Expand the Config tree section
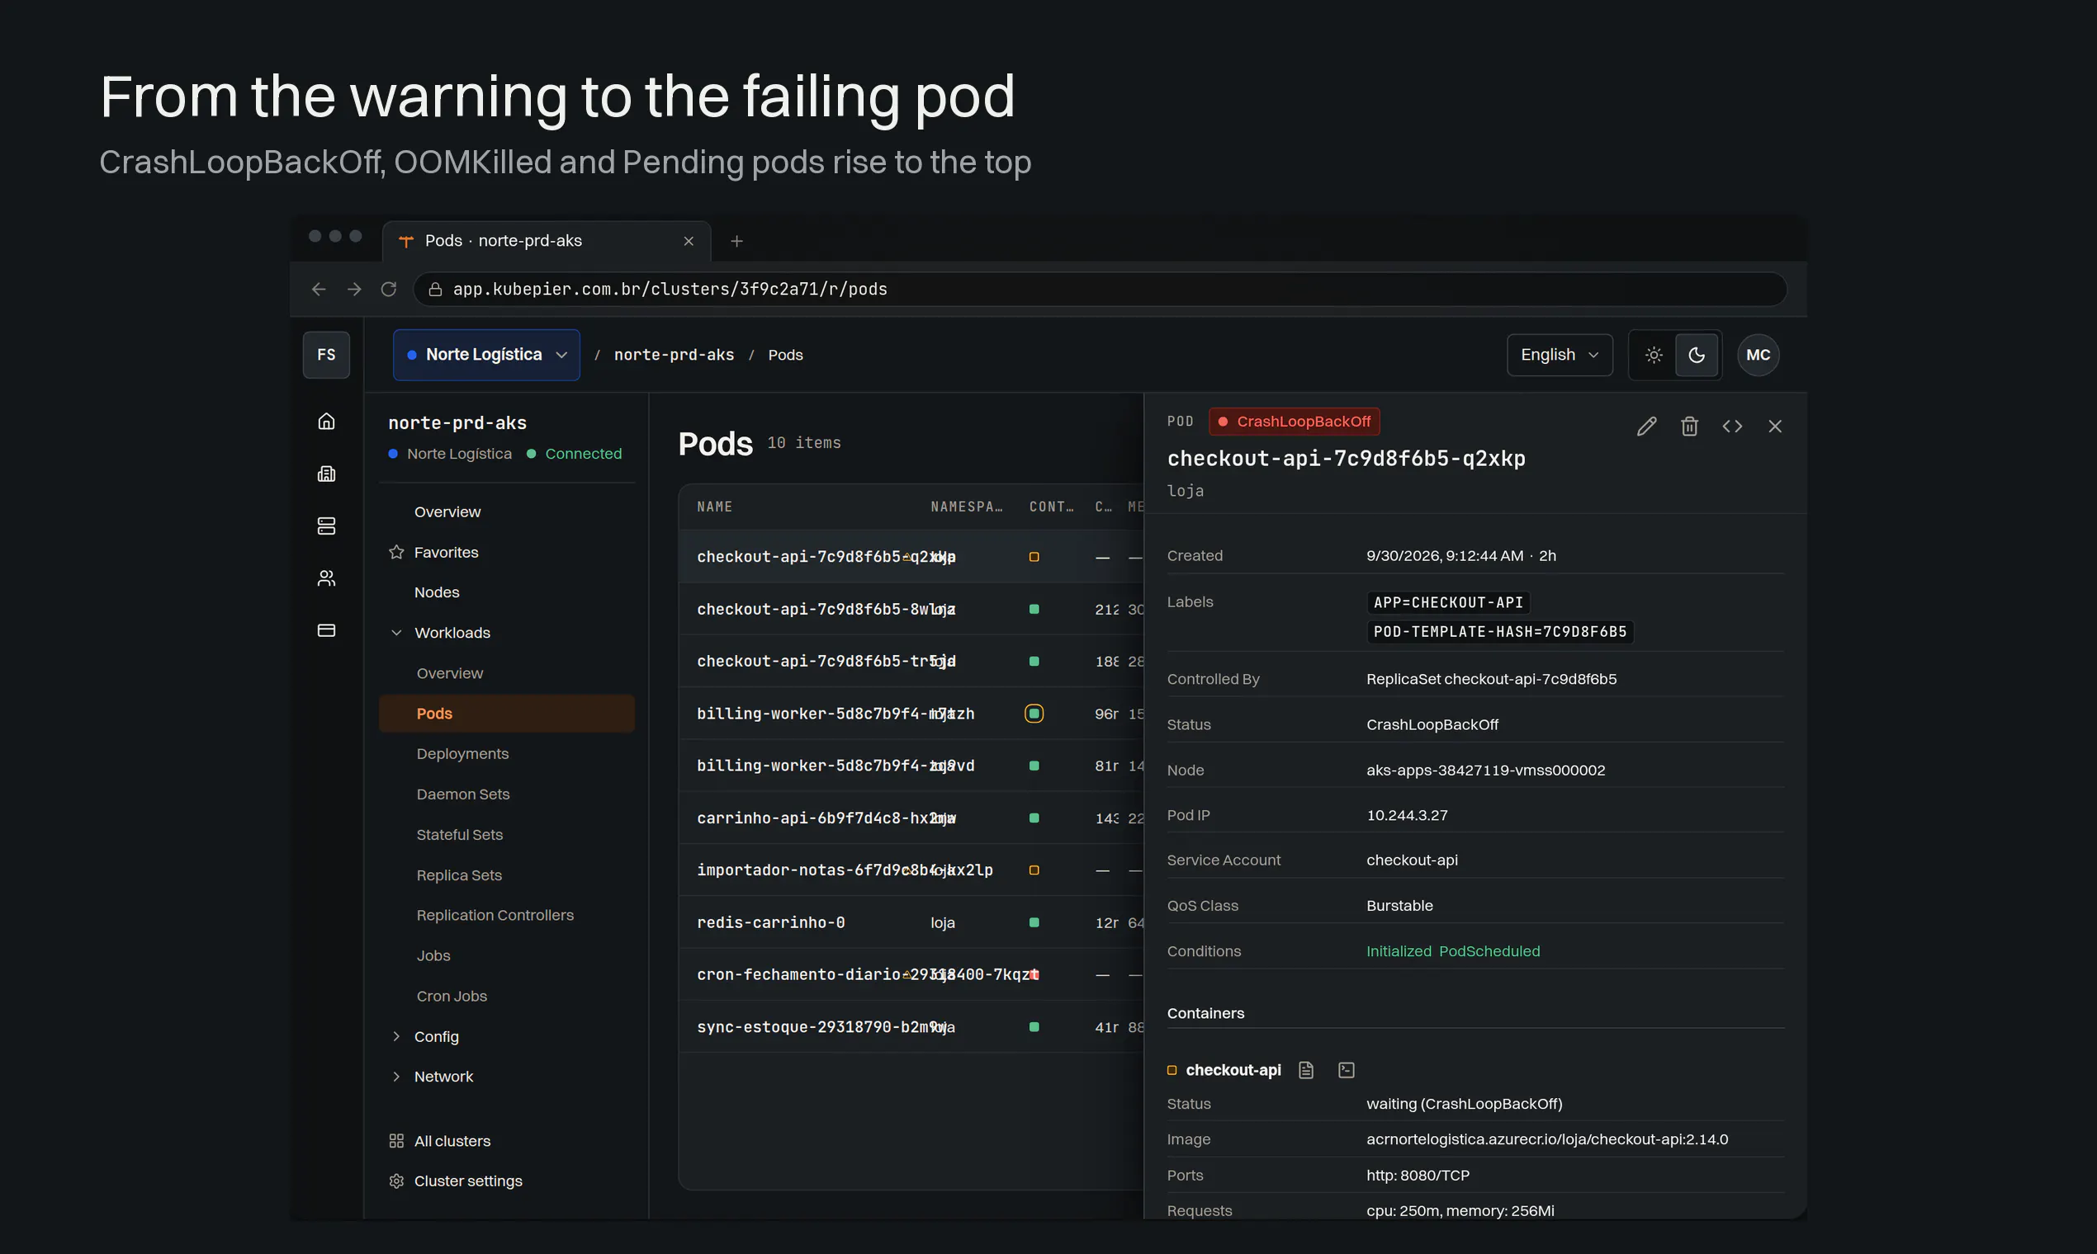This screenshot has height=1254, width=2097. point(395,1036)
